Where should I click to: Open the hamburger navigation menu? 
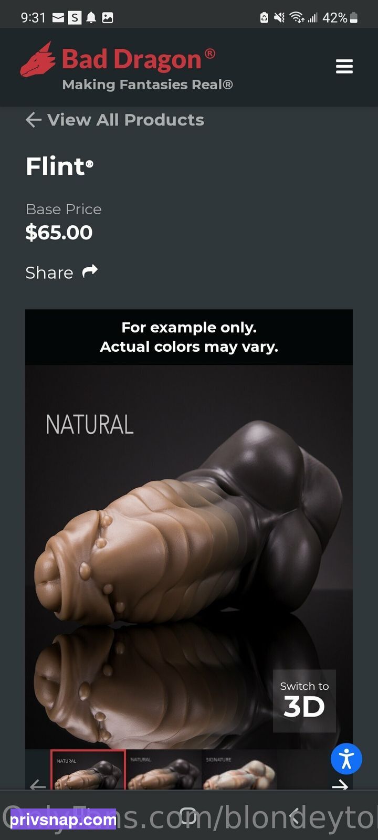[x=344, y=67]
